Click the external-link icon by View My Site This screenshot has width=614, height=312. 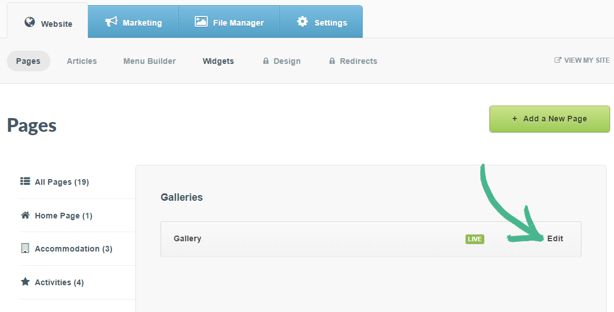tap(558, 60)
